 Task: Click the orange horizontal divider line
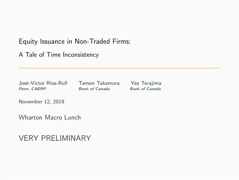(x=119, y=68)
